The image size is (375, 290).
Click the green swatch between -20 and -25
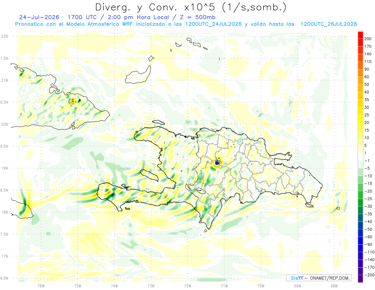[360, 195]
